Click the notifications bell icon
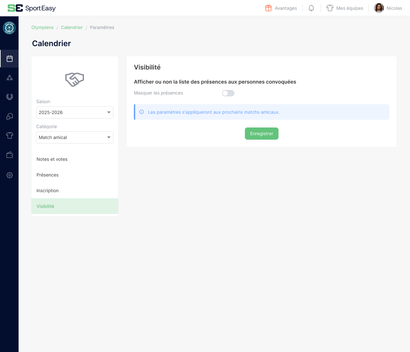Screen dimensions: 410x352 (x=311, y=8)
